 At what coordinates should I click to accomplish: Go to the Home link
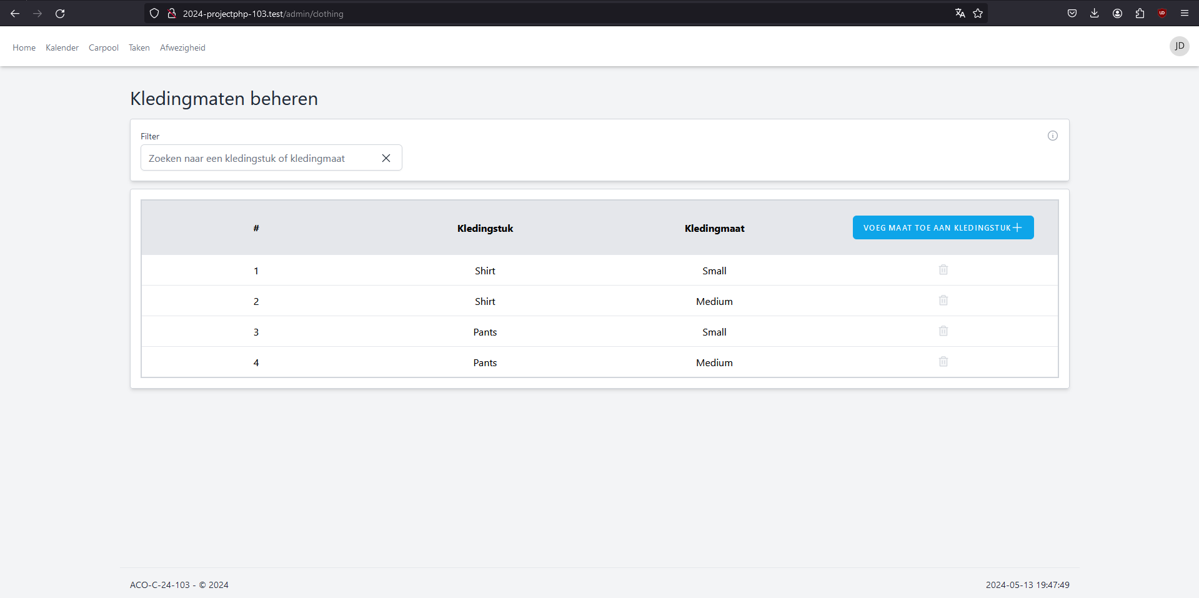click(x=24, y=47)
